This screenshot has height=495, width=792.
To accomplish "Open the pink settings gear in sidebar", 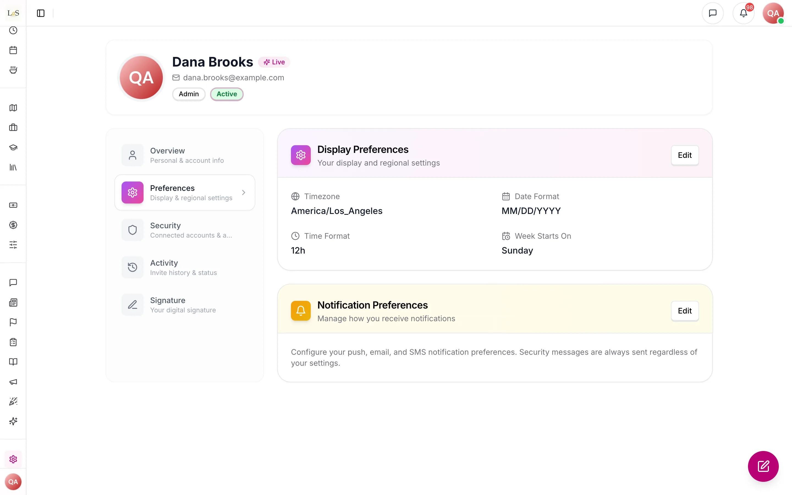I will (13, 459).
